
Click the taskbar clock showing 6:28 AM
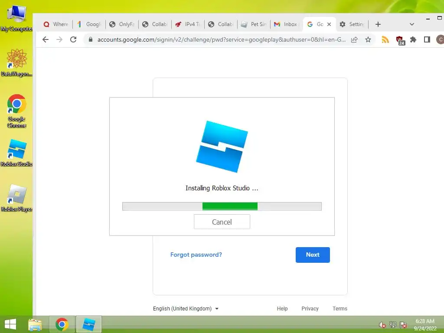[425, 325]
